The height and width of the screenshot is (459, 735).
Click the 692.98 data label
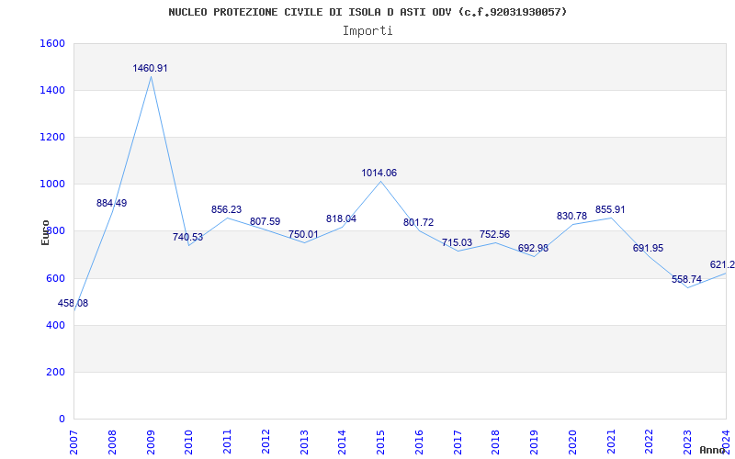(533, 249)
